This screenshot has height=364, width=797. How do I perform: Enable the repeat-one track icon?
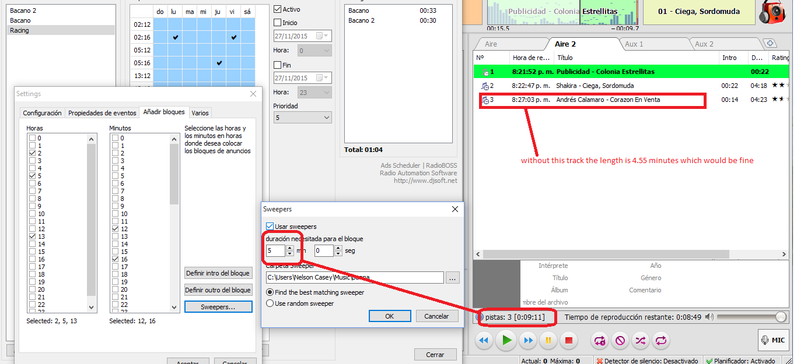[599, 340]
